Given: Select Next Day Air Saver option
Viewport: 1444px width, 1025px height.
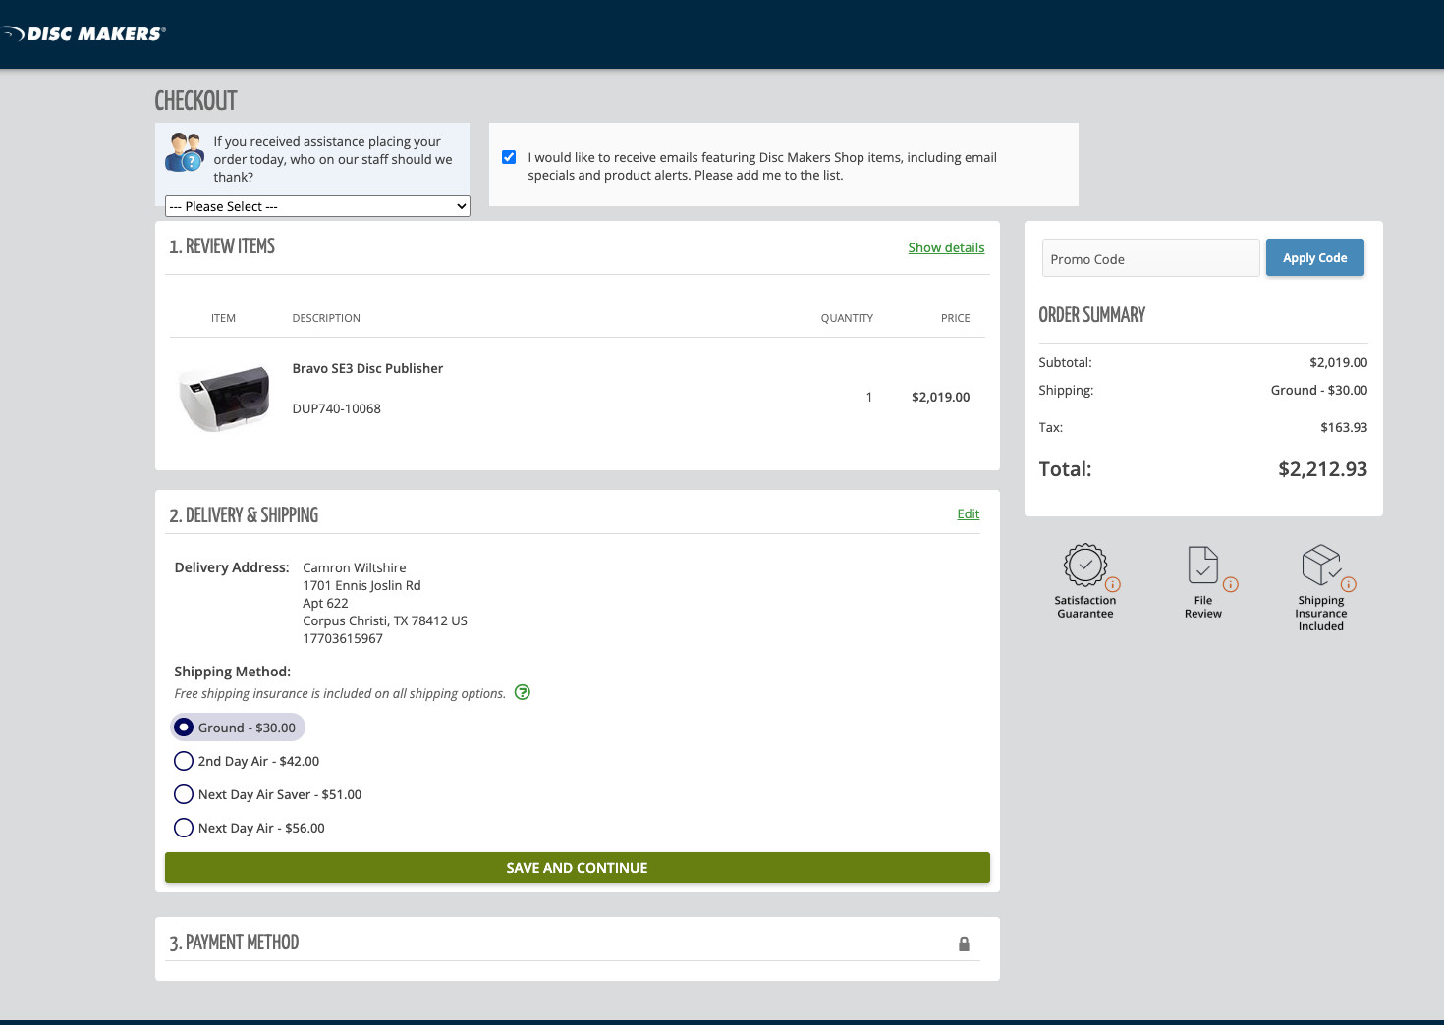Looking at the screenshot, I should 184,794.
